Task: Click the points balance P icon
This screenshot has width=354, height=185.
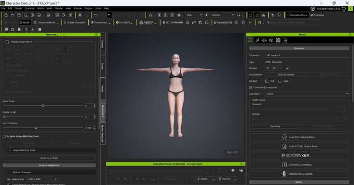Action: point(312,9)
